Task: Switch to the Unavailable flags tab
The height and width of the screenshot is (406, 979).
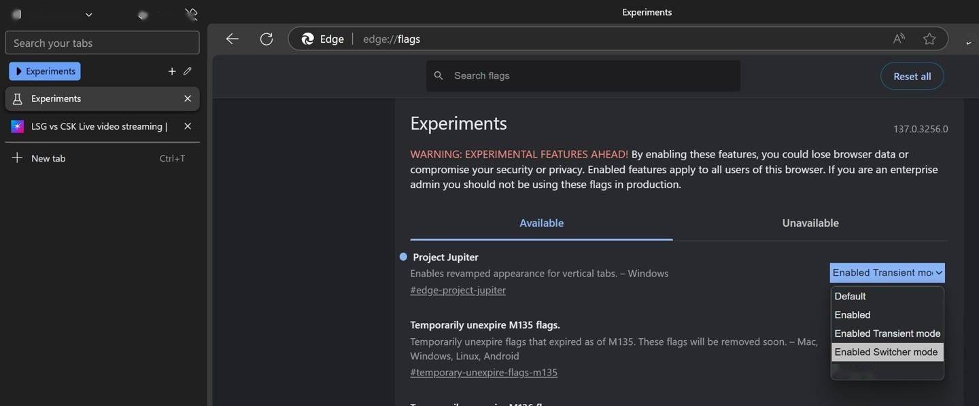Action: point(810,223)
